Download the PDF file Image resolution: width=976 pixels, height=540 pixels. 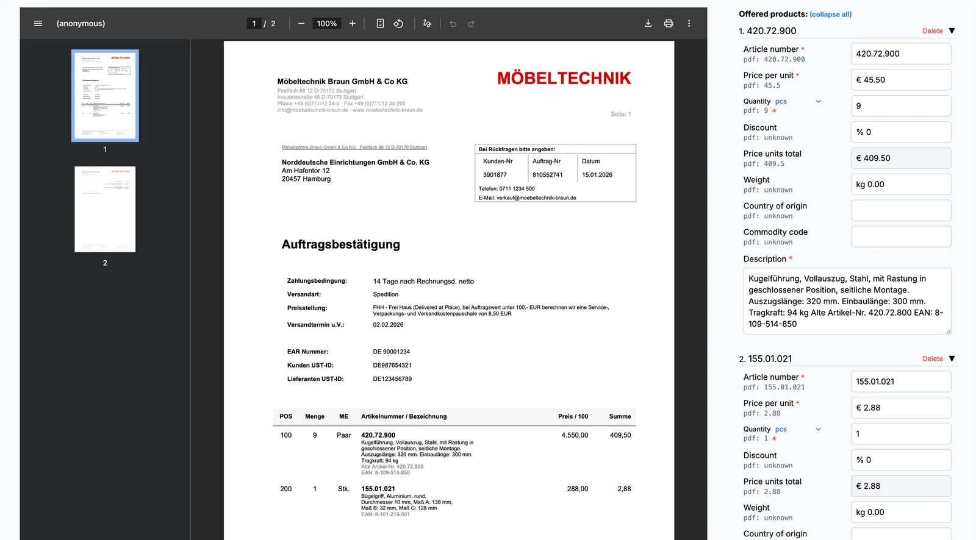648,24
